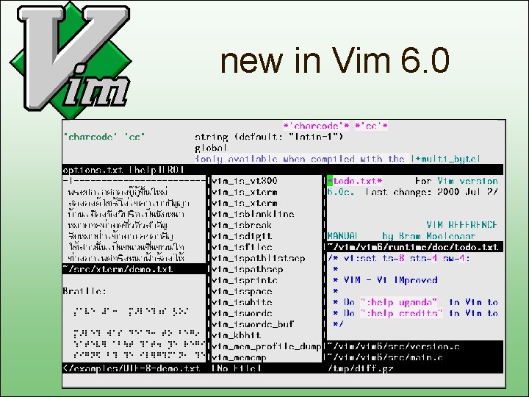Viewport: 529px width, 397px height.
Task: Click the word 'global' in help text
Action: pos(211,148)
